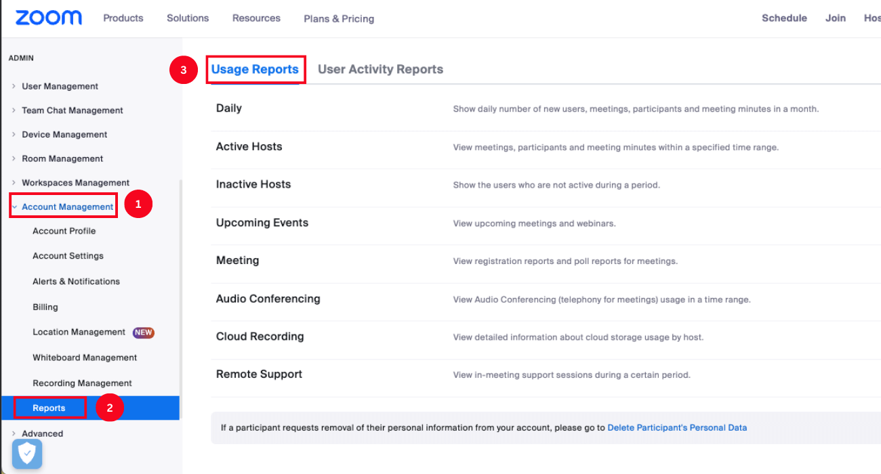Click the ADMIN section heading
The width and height of the screenshot is (881, 474).
coord(21,58)
